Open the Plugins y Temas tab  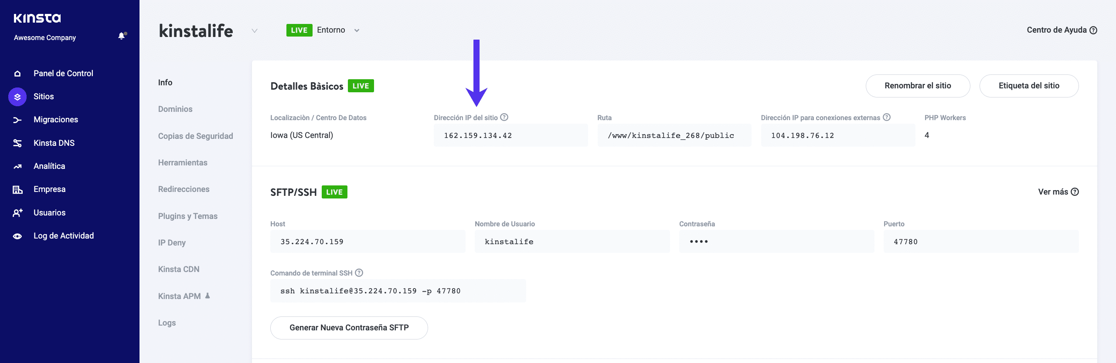click(187, 216)
